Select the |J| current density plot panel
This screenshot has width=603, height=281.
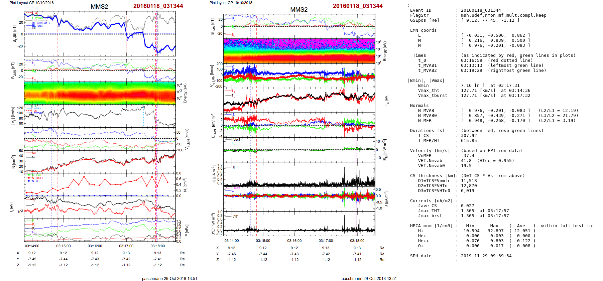[299, 174]
